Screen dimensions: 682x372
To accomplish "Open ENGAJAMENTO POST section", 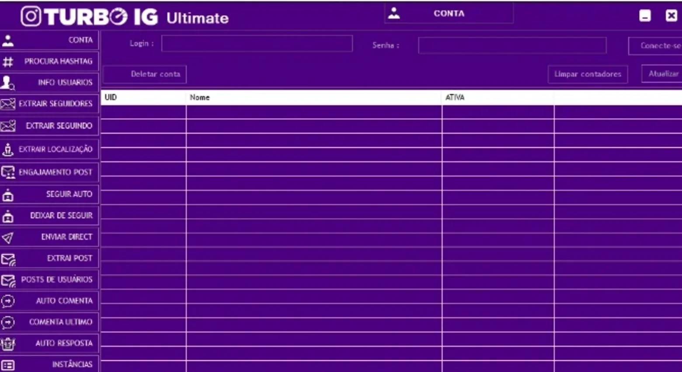I will click(49, 172).
